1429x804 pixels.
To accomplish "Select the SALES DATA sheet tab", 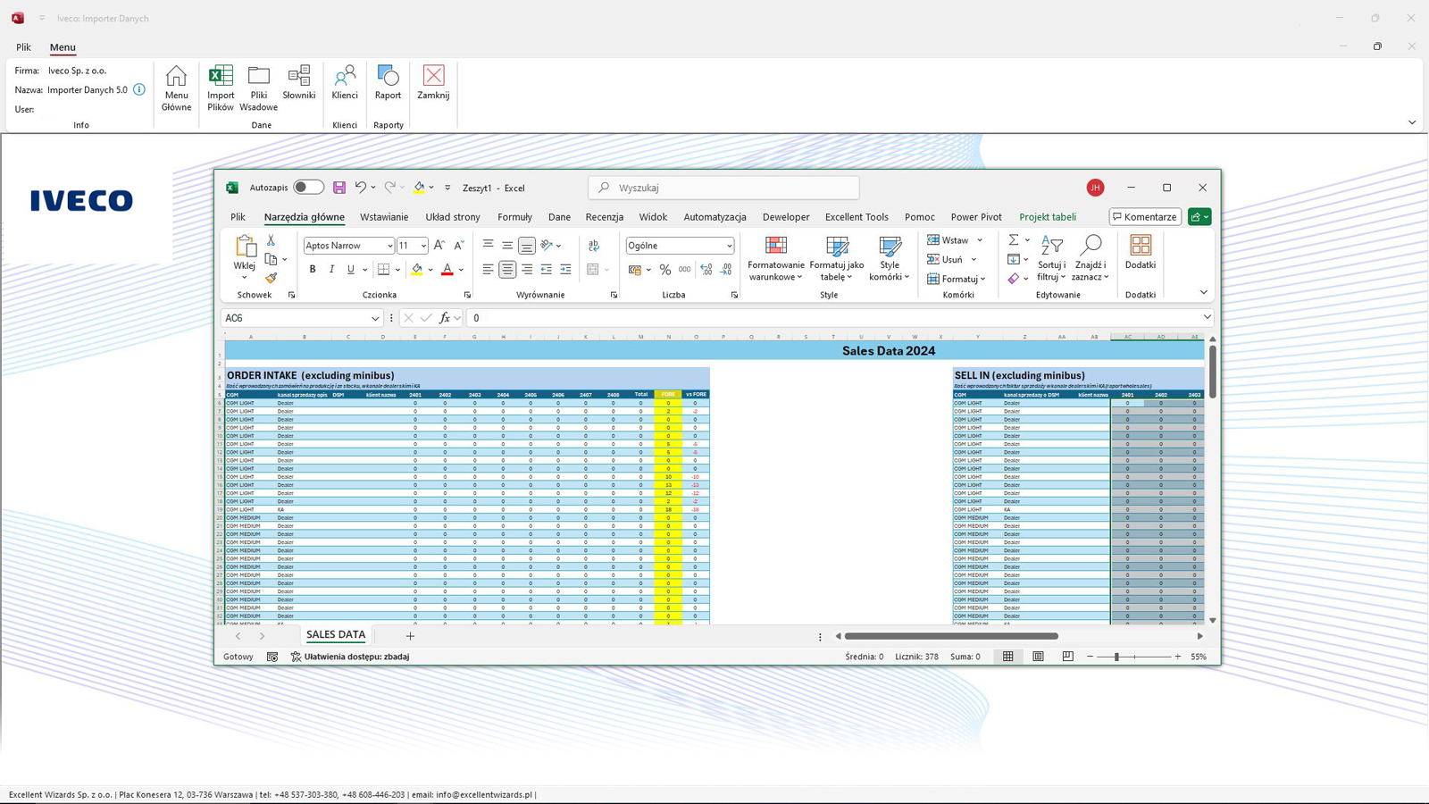I will [x=336, y=635].
